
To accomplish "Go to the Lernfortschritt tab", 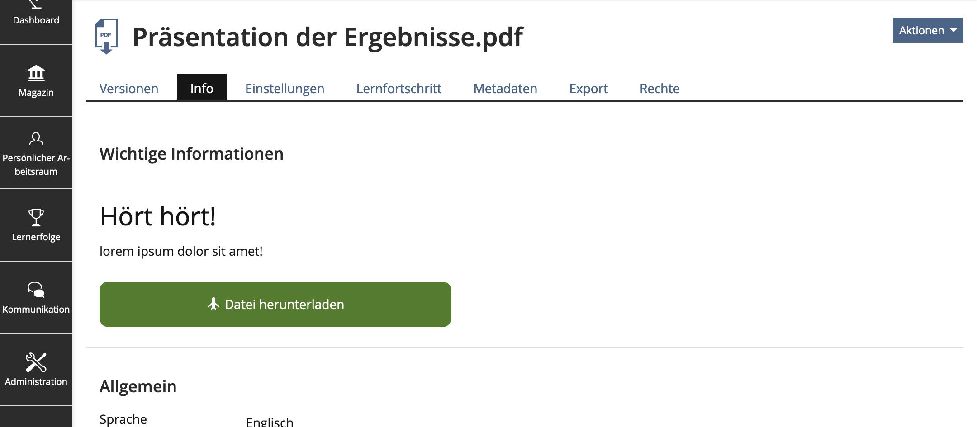I will coord(398,88).
